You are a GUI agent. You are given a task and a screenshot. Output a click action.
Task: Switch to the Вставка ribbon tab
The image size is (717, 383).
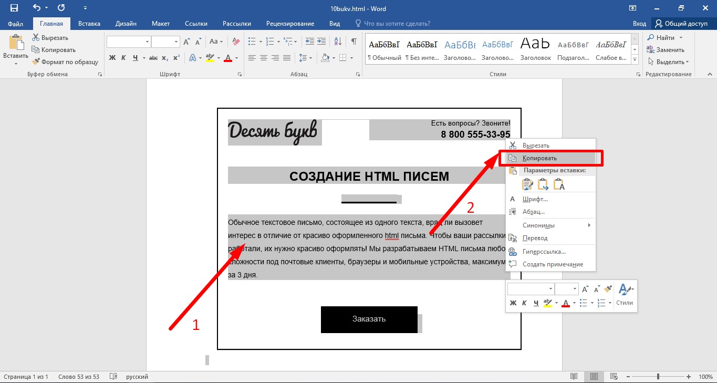click(89, 24)
